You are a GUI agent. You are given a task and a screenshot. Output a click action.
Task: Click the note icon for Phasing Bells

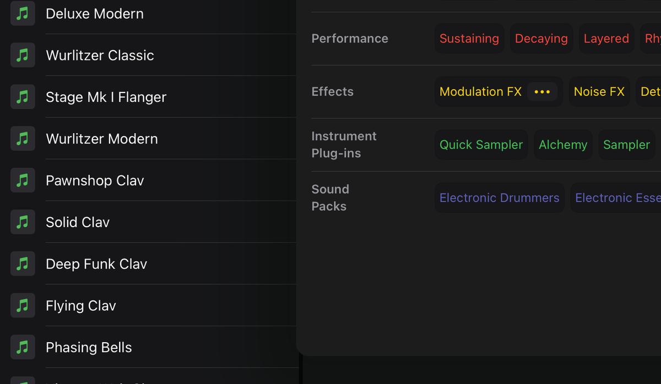pos(22,347)
